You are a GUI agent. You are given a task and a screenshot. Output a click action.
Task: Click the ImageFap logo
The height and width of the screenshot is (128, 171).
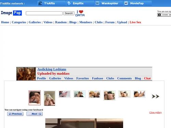[11, 13]
